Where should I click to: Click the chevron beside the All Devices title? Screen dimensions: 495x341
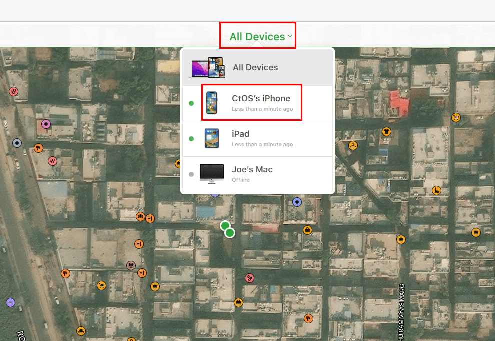click(x=290, y=36)
